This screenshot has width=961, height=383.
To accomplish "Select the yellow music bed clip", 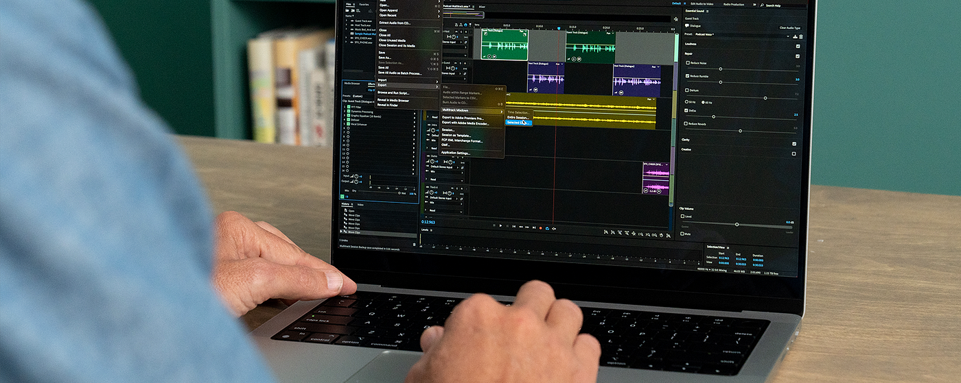I will click(580, 113).
